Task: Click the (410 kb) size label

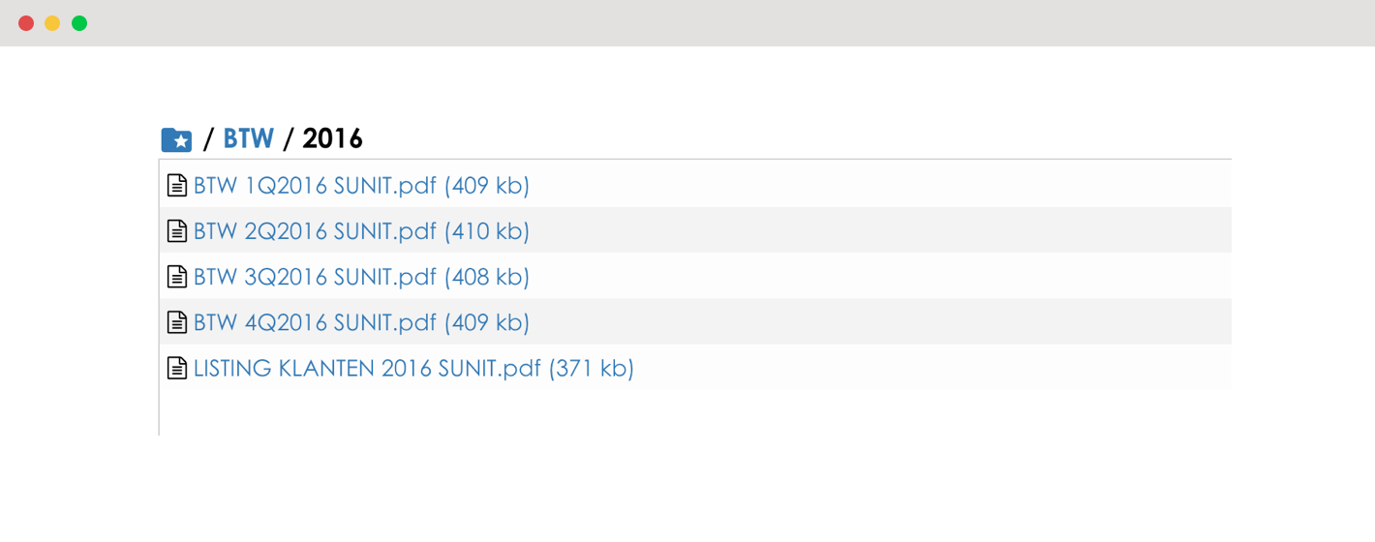Action: [487, 231]
